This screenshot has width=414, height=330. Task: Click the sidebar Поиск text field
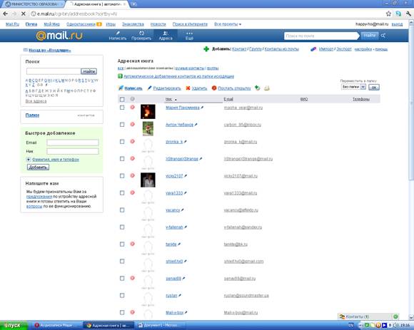(x=54, y=71)
